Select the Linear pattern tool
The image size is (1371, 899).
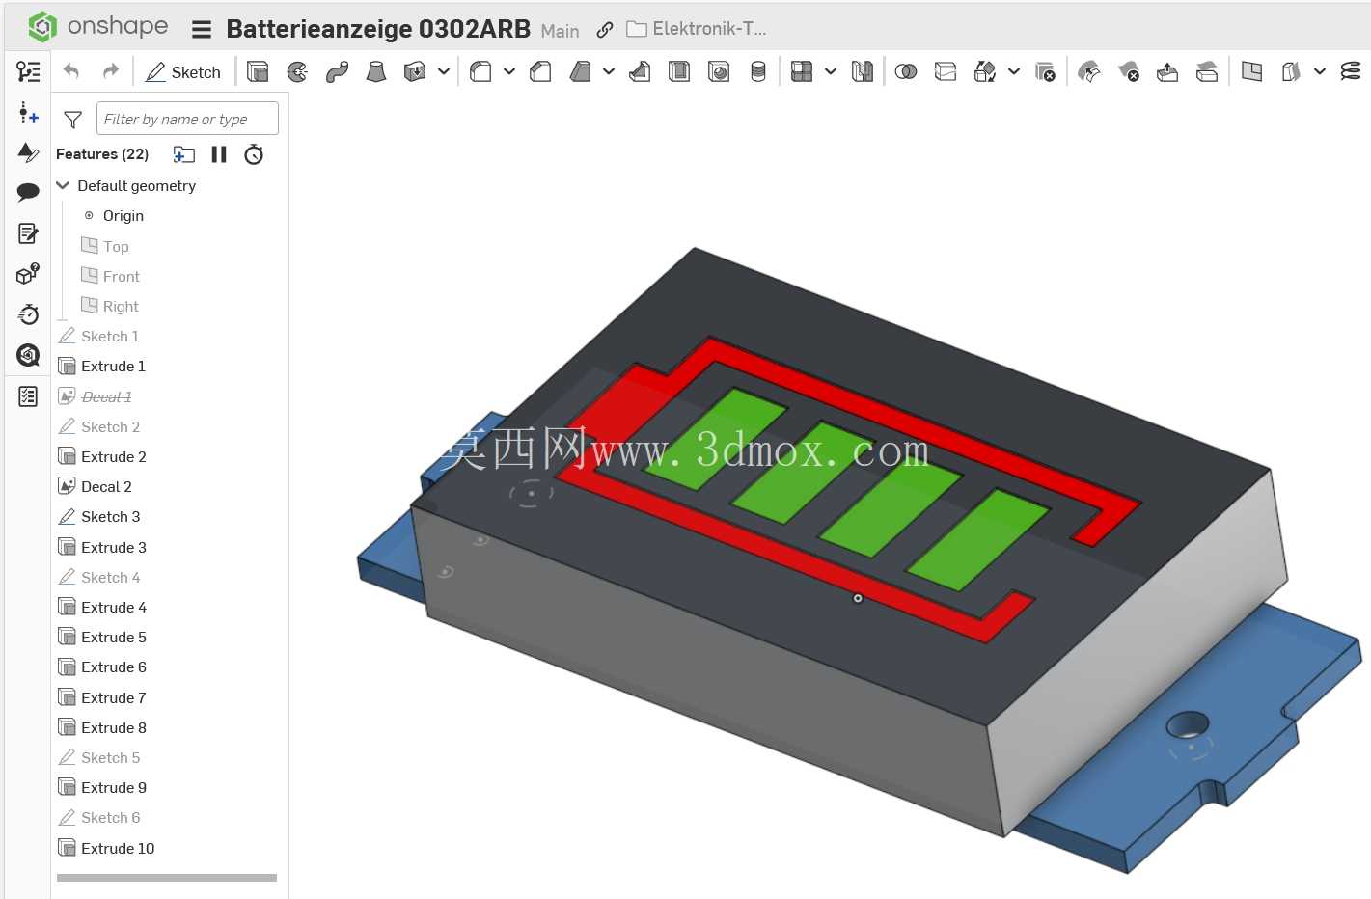click(802, 71)
